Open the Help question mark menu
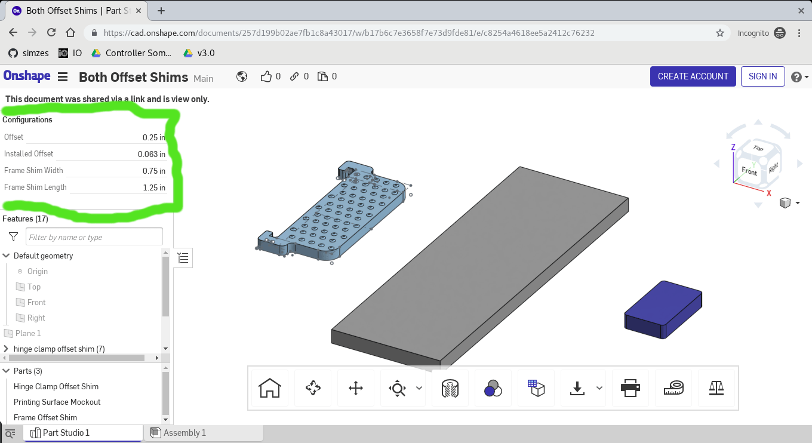812x443 pixels. [x=799, y=77]
